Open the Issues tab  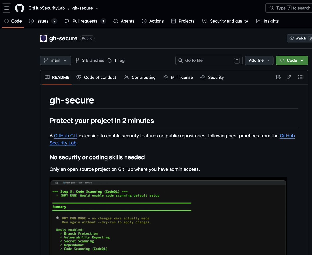[x=43, y=21]
